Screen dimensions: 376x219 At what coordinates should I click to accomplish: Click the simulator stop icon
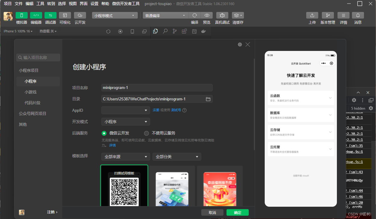(120, 31)
